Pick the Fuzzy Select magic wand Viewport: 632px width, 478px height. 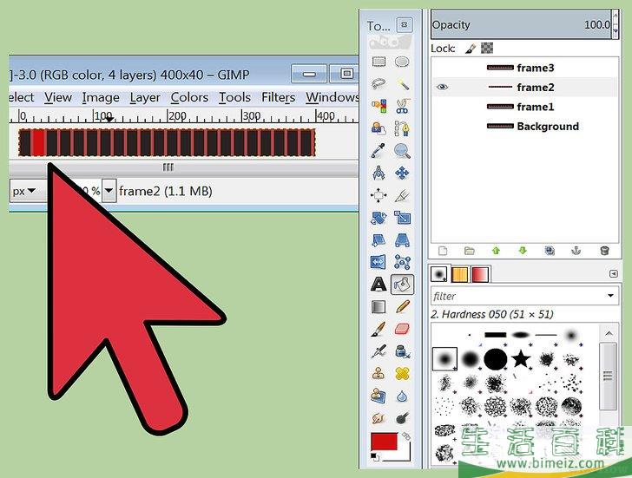point(402,84)
